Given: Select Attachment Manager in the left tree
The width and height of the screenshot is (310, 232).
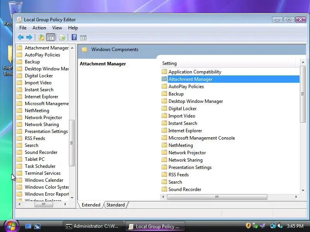Looking at the screenshot, I should (x=46, y=48).
